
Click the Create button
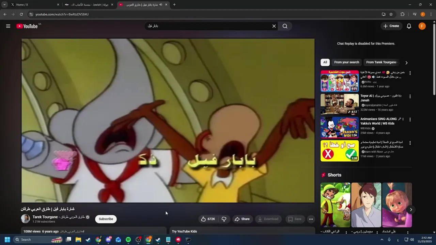(x=391, y=26)
